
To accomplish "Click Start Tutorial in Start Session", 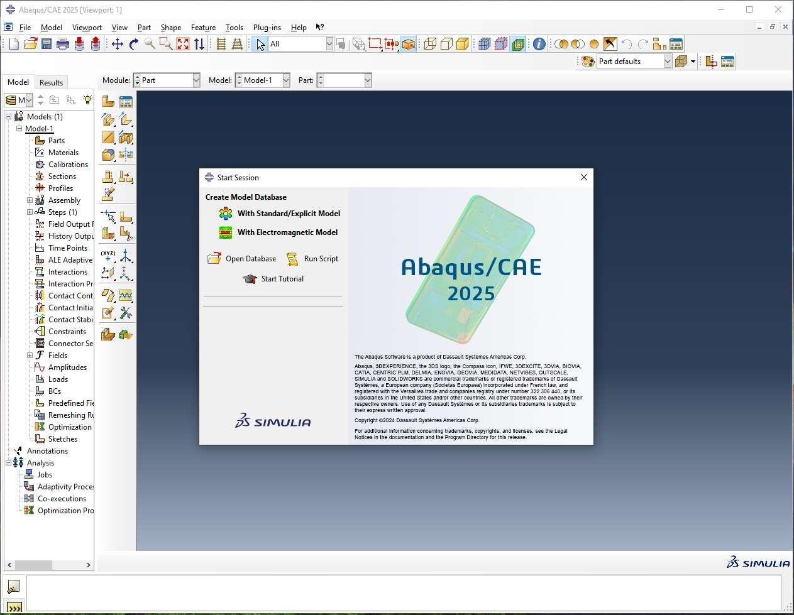I will point(273,279).
